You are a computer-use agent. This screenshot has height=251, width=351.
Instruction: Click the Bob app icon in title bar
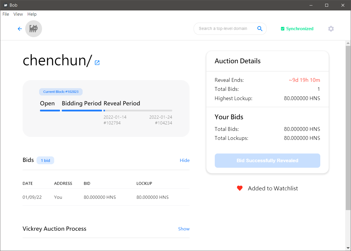pyautogui.click(x=5, y=5)
